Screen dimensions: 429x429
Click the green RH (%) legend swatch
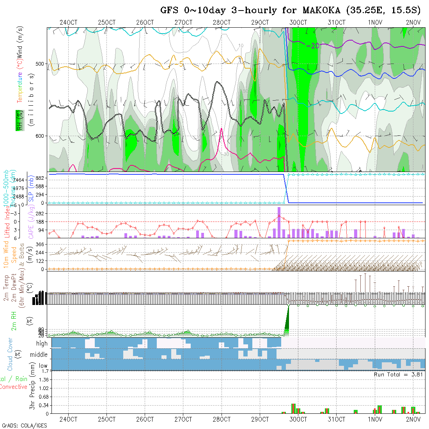pyautogui.click(x=18, y=120)
